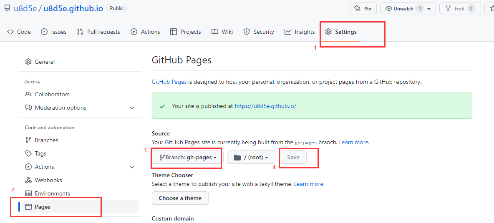Screen dimensions: 494x223
Task: Click the Collaborators people icon
Action: pyautogui.click(x=28, y=94)
